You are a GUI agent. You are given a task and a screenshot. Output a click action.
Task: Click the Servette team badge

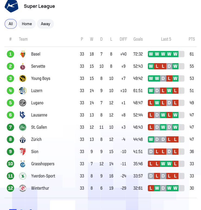click(23, 66)
